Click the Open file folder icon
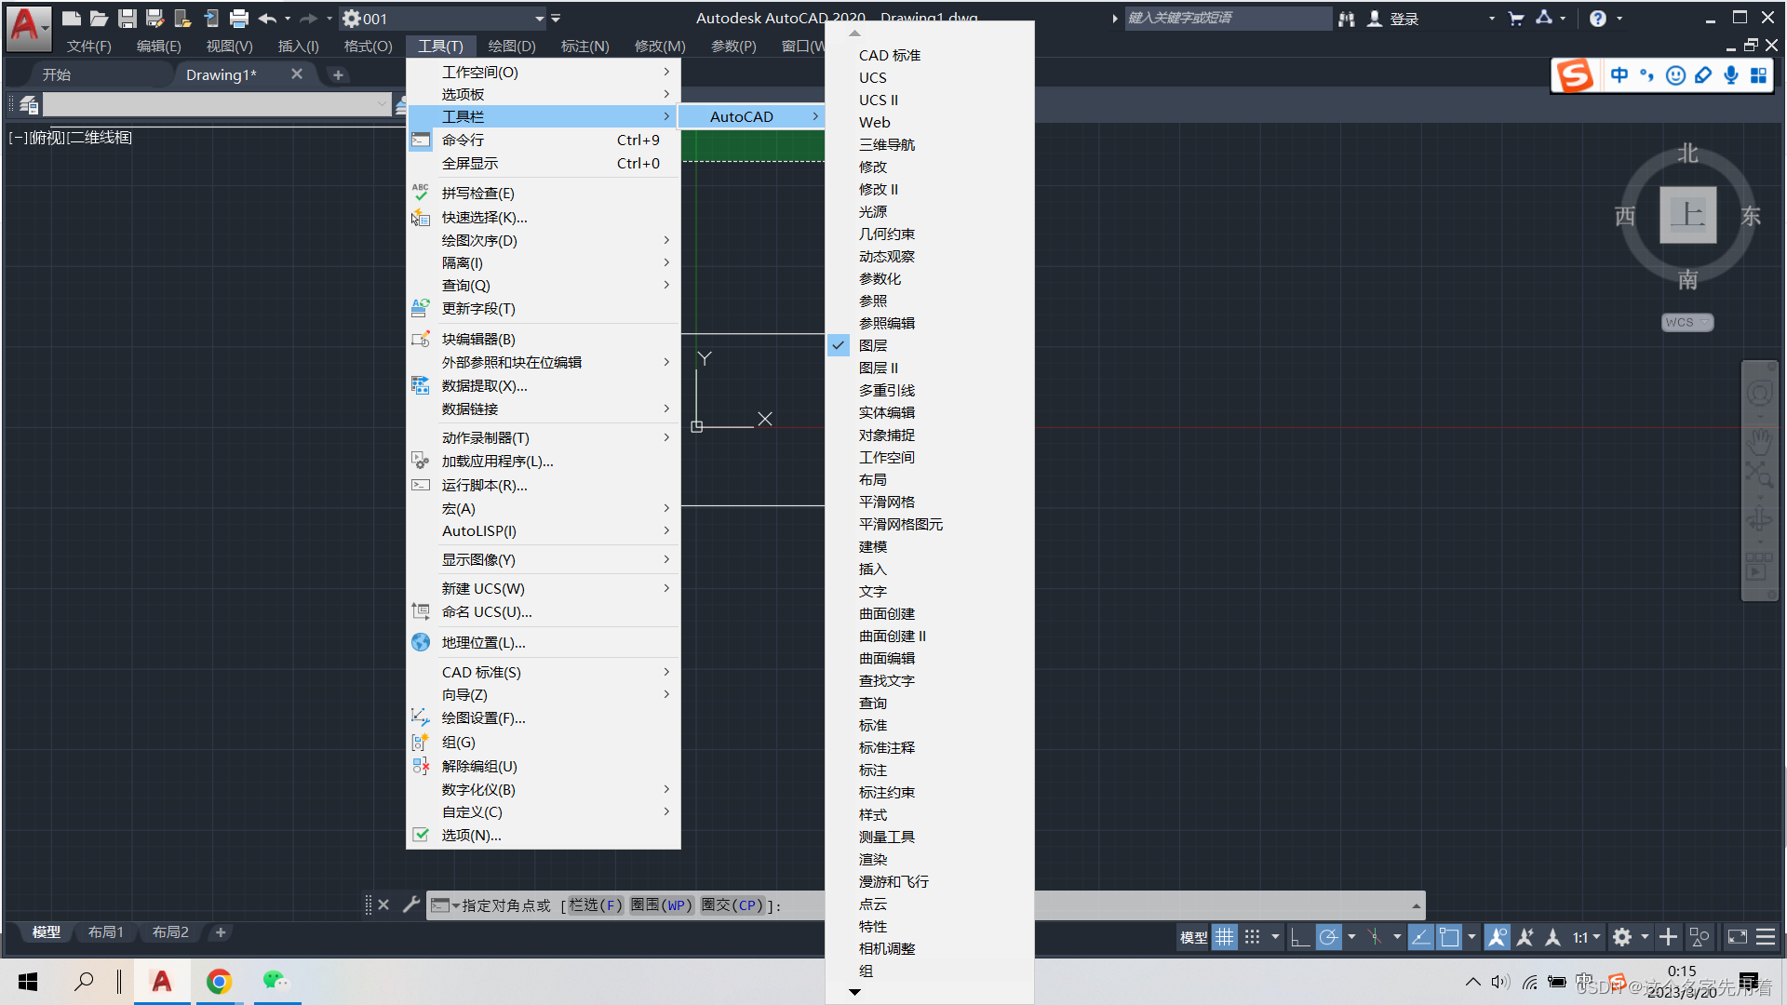Screen dimensions: 1787x1005 click(100, 19)
